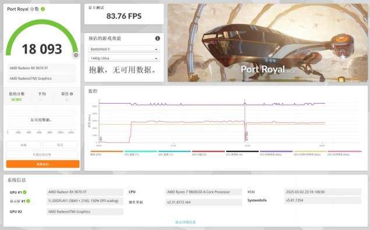This screenshot has width=370, height=230.
Task: Open the Battlefield V game dropdown
Action: click(x=124, y=49)
